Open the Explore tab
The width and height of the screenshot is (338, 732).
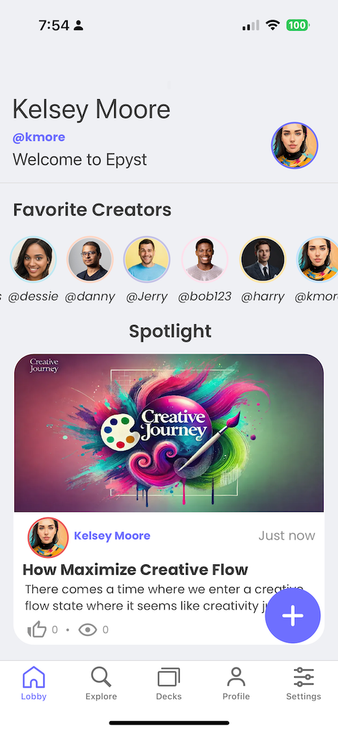(101, 683)
